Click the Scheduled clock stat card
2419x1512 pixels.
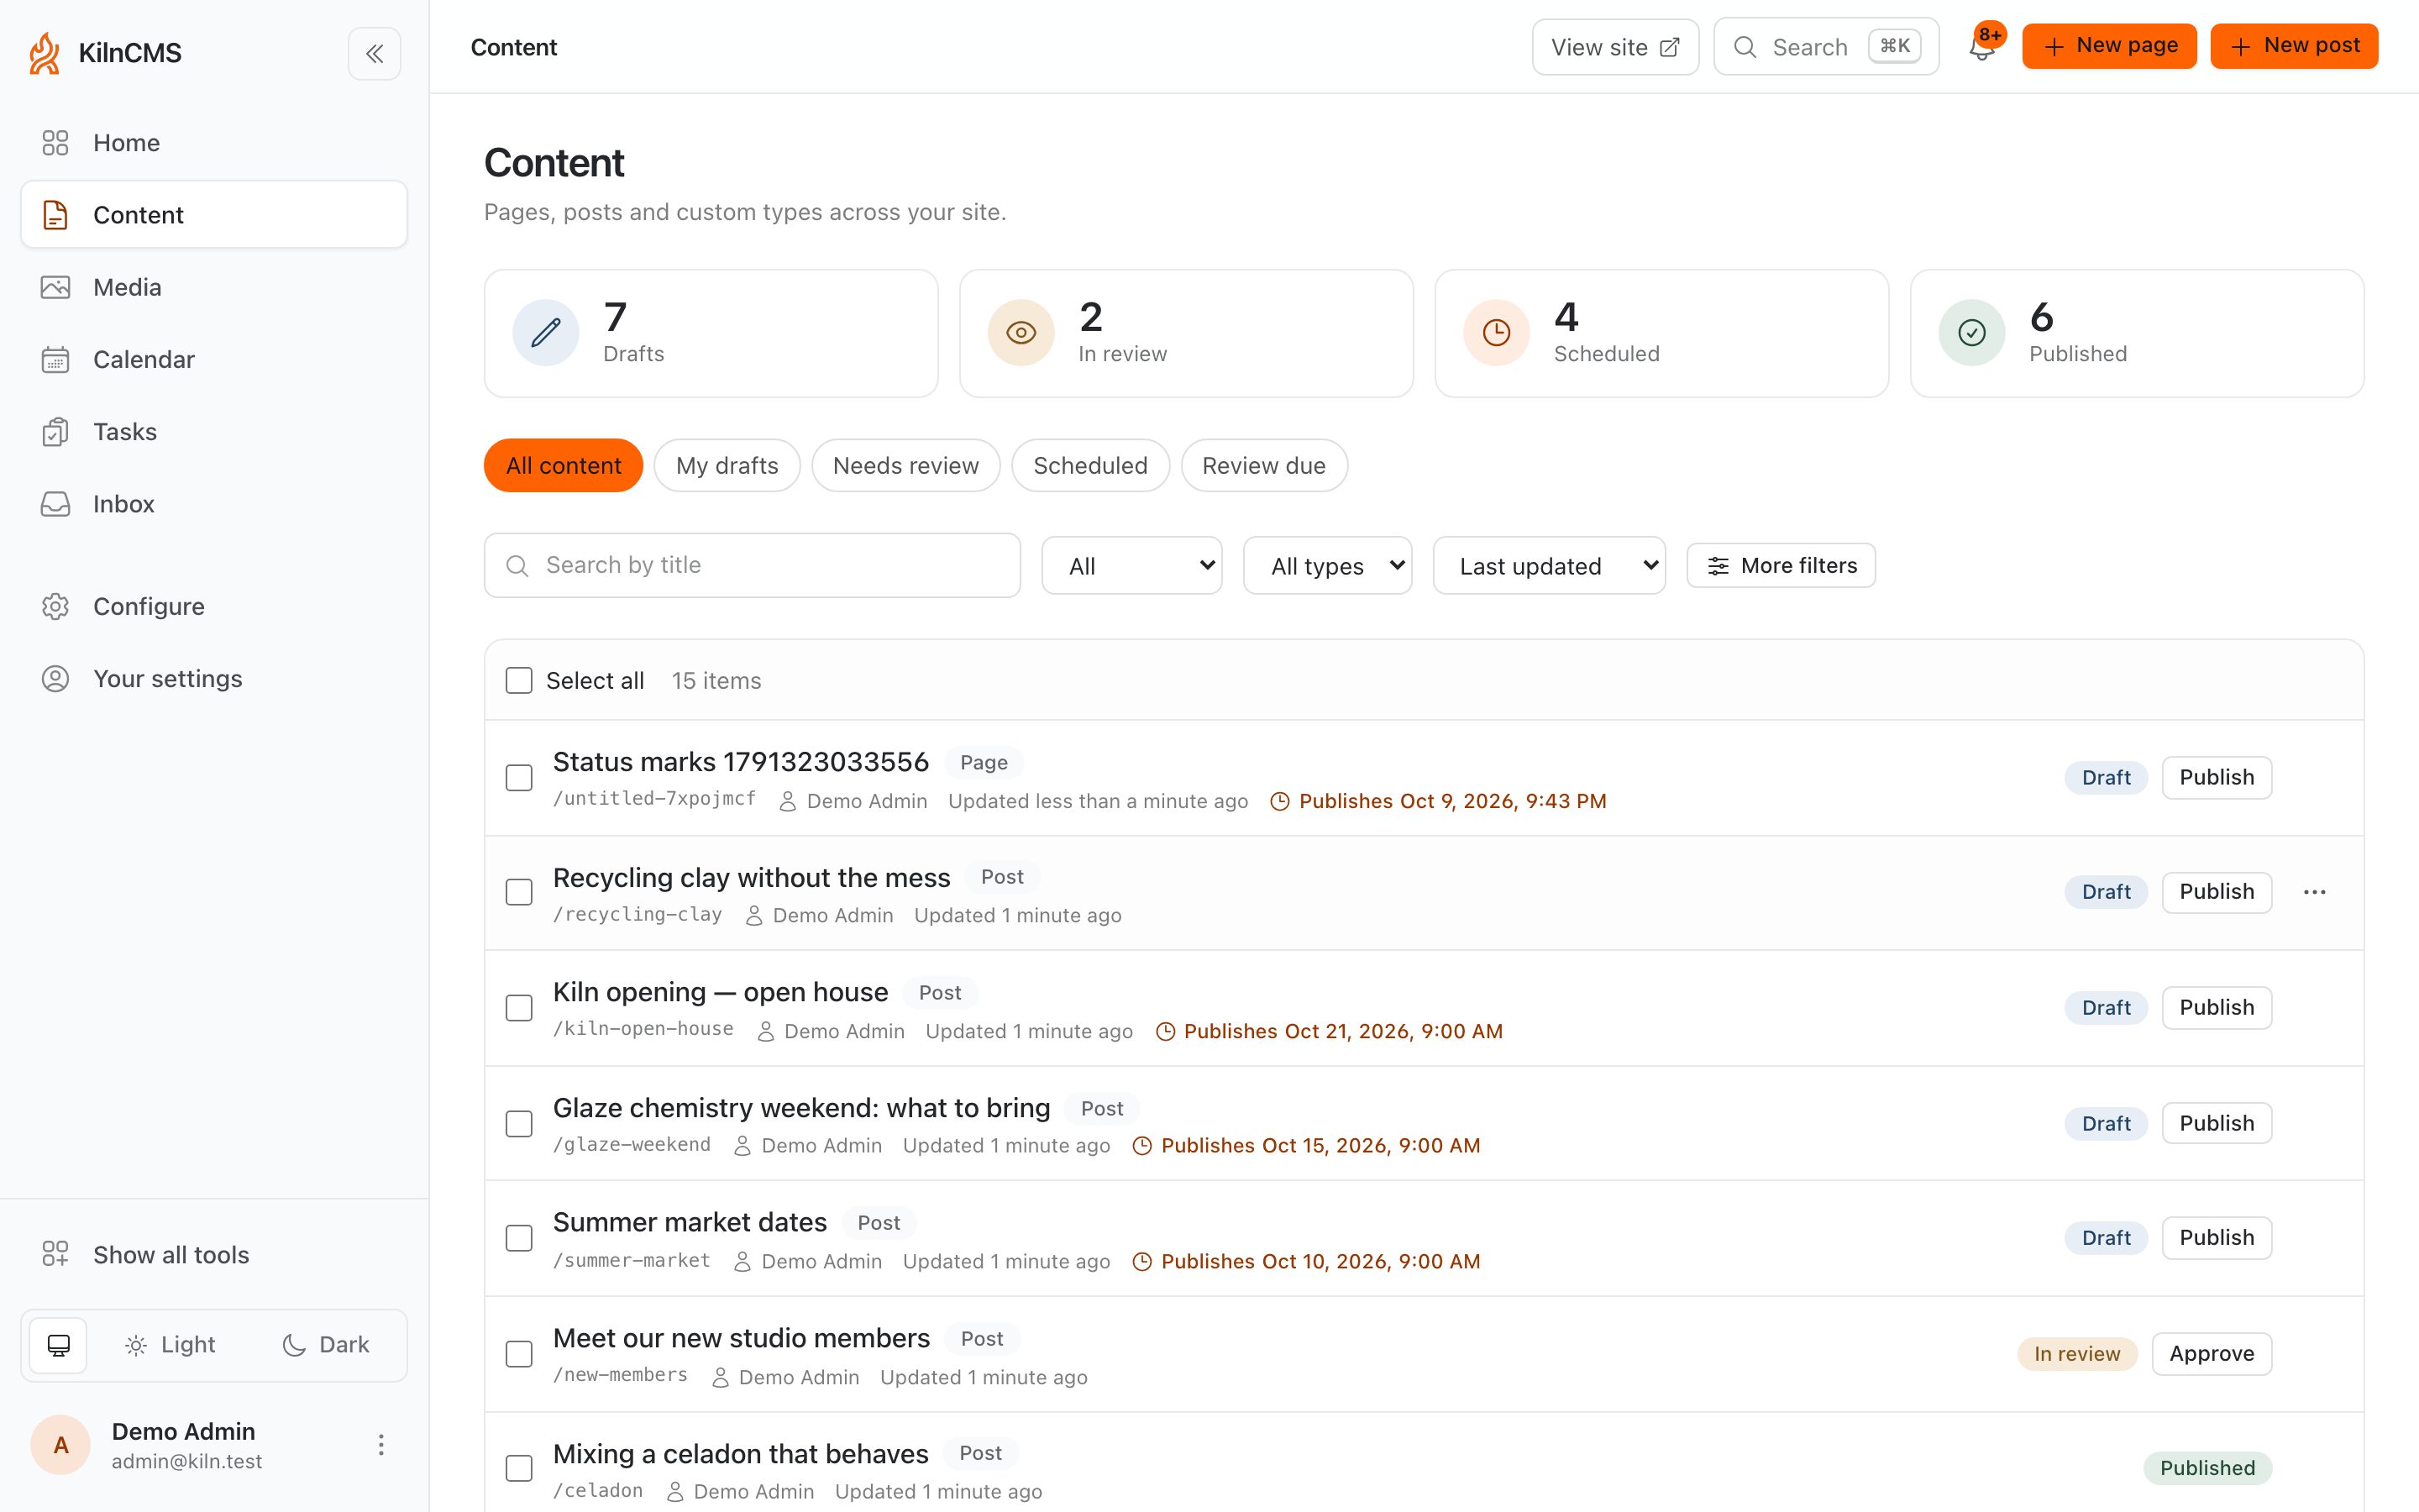pos(1661,333)
